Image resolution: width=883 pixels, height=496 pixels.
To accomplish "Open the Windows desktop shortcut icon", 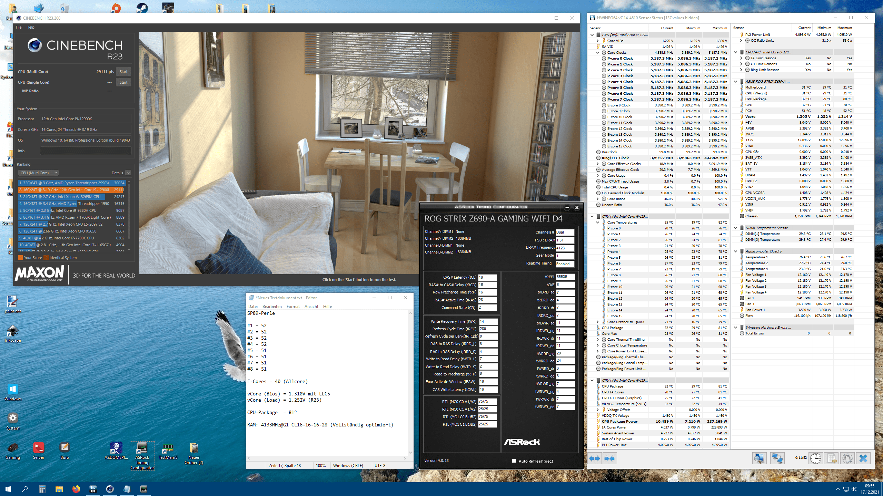I will pos(13,392).
